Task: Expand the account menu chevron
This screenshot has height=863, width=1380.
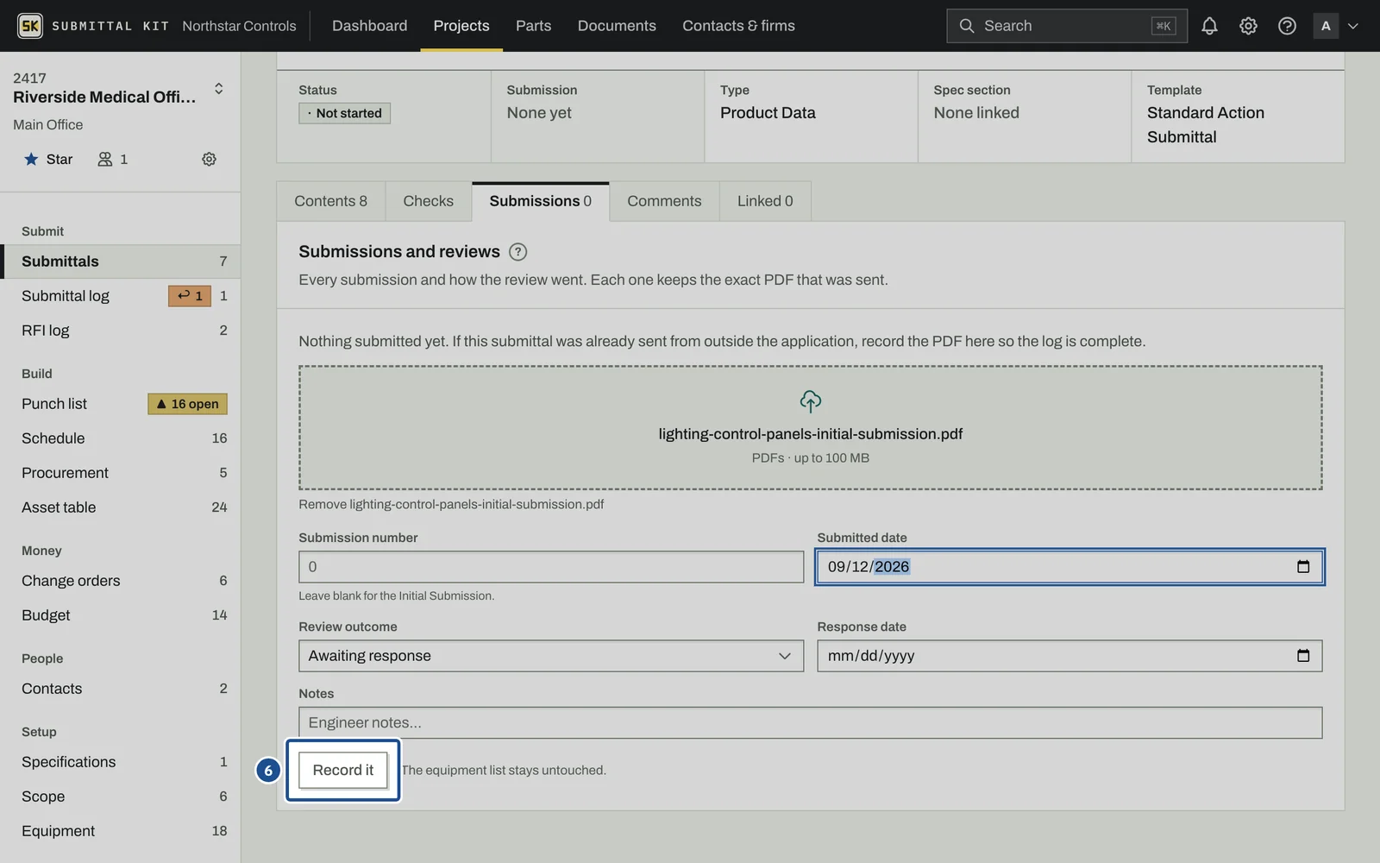Action: 1353,26
